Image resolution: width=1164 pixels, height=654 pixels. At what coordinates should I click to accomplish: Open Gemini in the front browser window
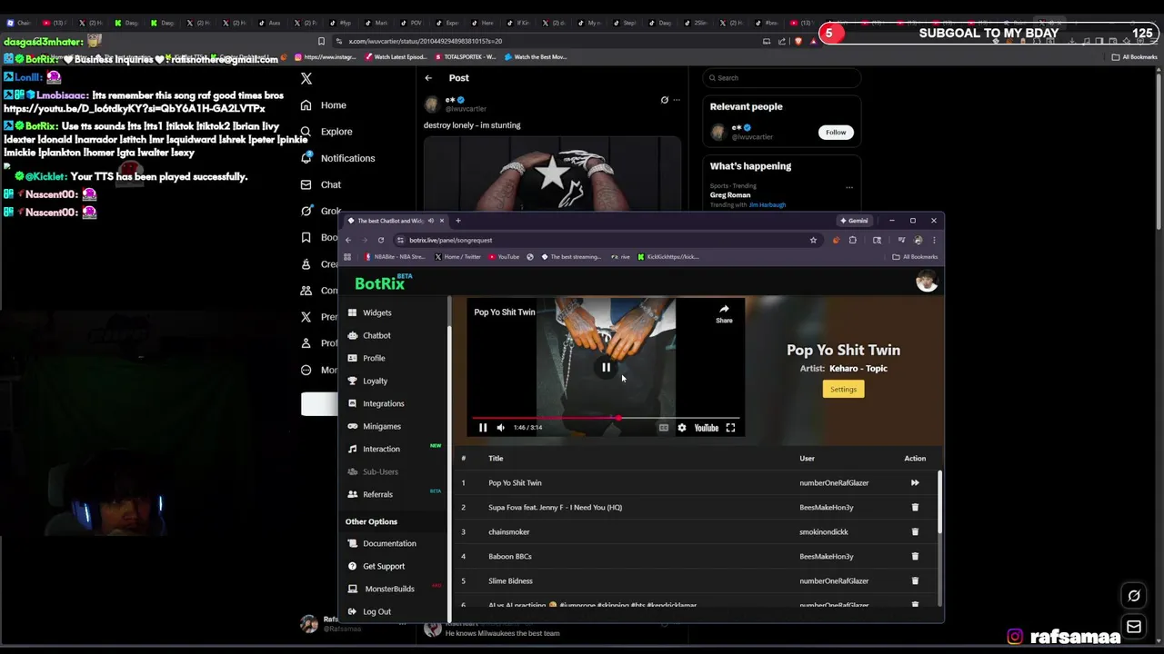pyautogui.click(x=853, y=221)
